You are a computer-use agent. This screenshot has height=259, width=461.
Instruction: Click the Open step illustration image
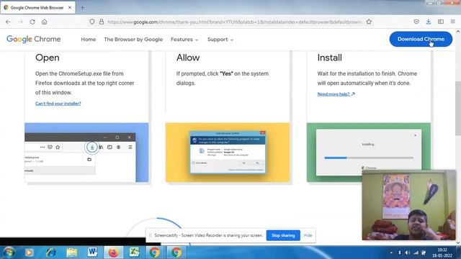coord(86,153)
